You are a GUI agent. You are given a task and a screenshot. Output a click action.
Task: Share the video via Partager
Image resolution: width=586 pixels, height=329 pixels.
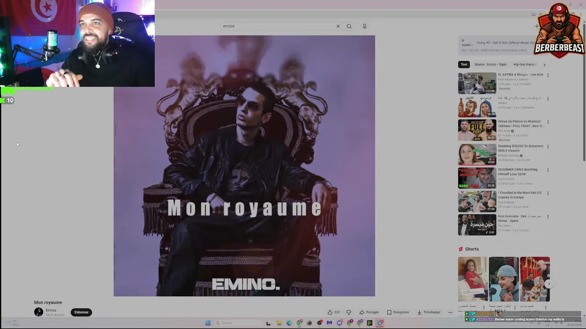tap(369, 312)
